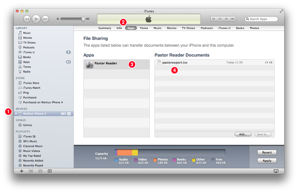The width and height of the screenshot is (298, 193).
Task: Click the low volume speaker icon
Action: (58, 19)
